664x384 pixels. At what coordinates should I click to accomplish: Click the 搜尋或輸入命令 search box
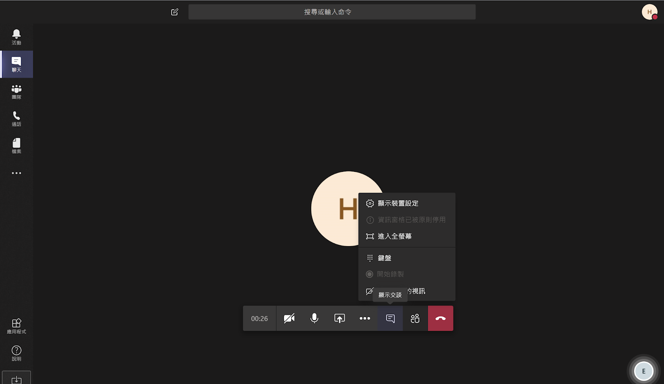[x=332, y=12]
